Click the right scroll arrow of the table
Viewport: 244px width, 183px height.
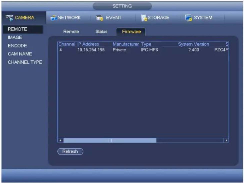(226, 140)
